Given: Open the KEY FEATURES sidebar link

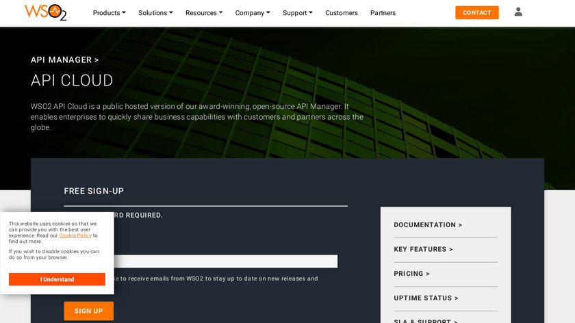Looking at the screenshot, I should (423, 249).
